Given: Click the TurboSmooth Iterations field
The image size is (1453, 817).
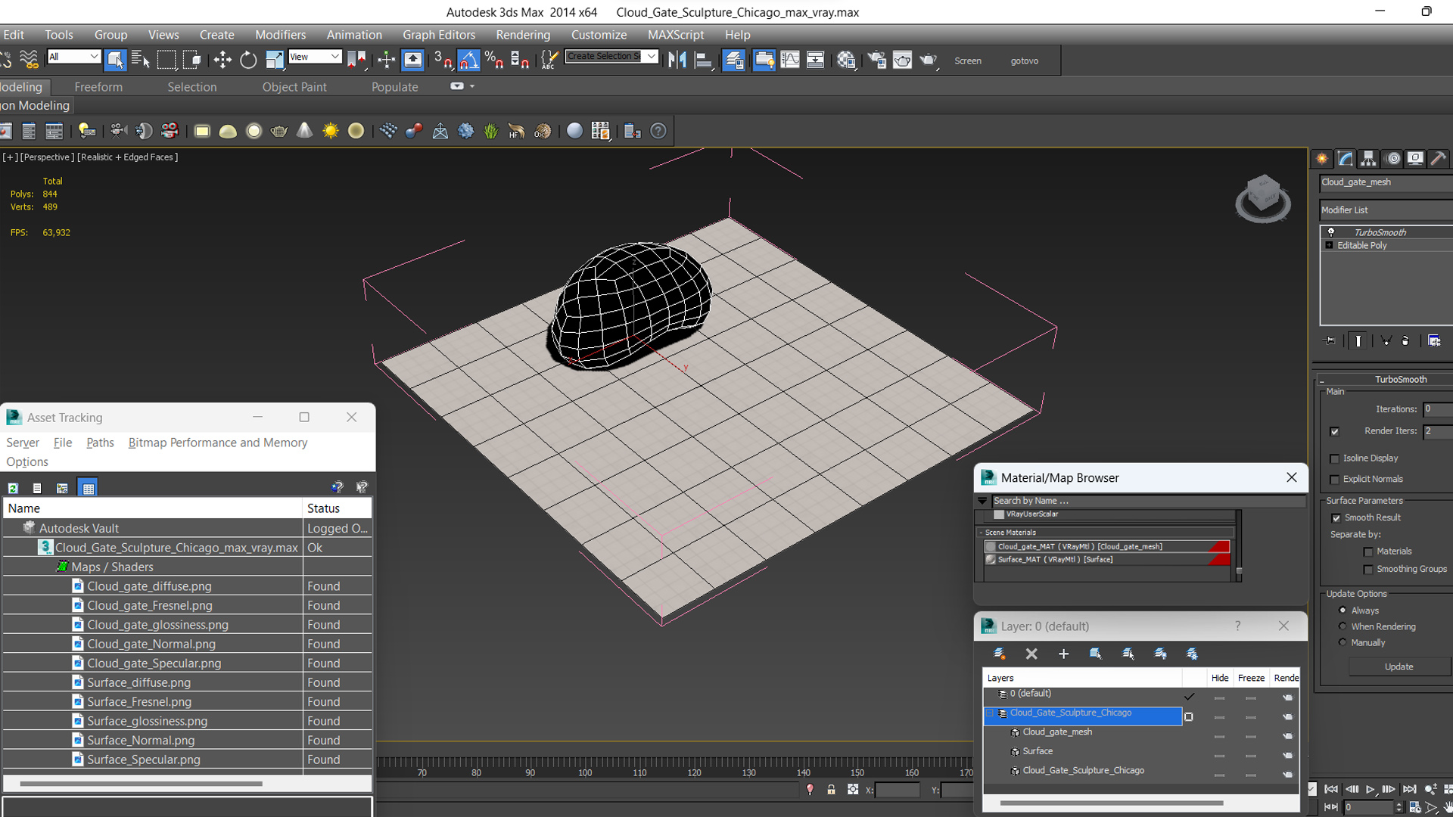Looking at the screenshot, I should [x=1437, y=409].
